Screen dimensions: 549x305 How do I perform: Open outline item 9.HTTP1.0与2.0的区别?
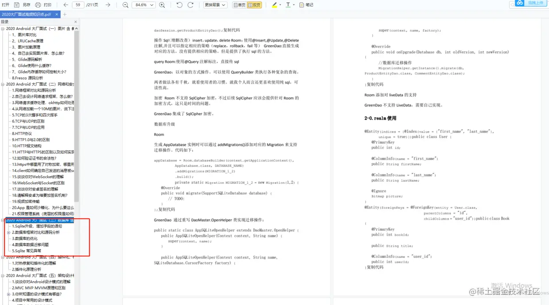(31, 140)
